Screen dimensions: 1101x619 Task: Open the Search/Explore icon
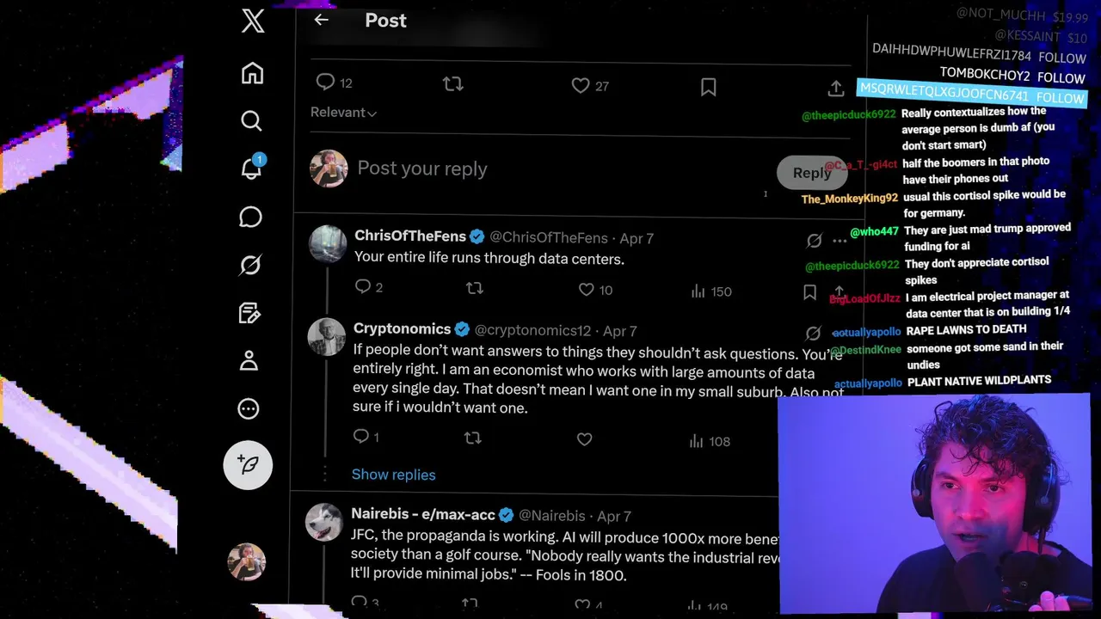click(251, 121)
